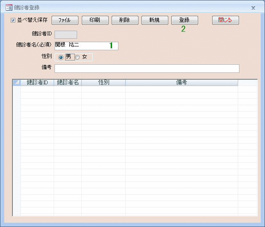Click the 削除 button
The width and height of the screenshot is (265, 227).
click(x=125, y=20)
